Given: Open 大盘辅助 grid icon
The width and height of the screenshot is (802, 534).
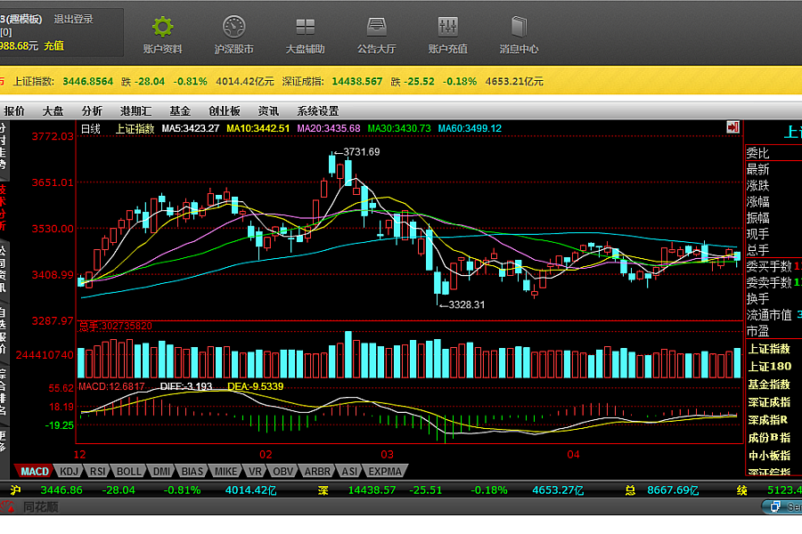Looking at the screenshot, I should coord(305,27).
